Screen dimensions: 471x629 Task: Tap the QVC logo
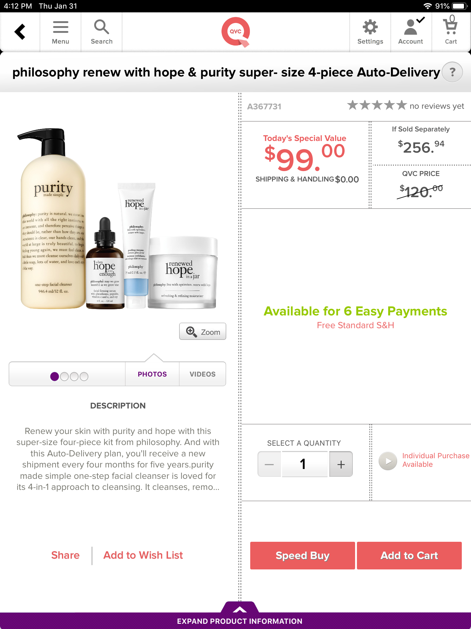pyautogui.click(x=236, y=32)
